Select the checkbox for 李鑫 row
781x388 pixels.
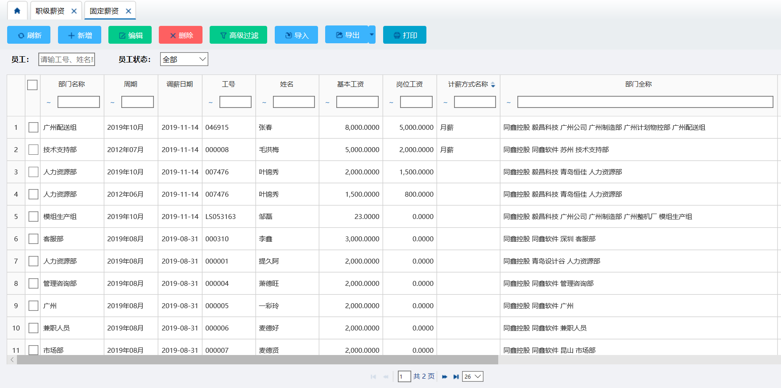[33, 239]
